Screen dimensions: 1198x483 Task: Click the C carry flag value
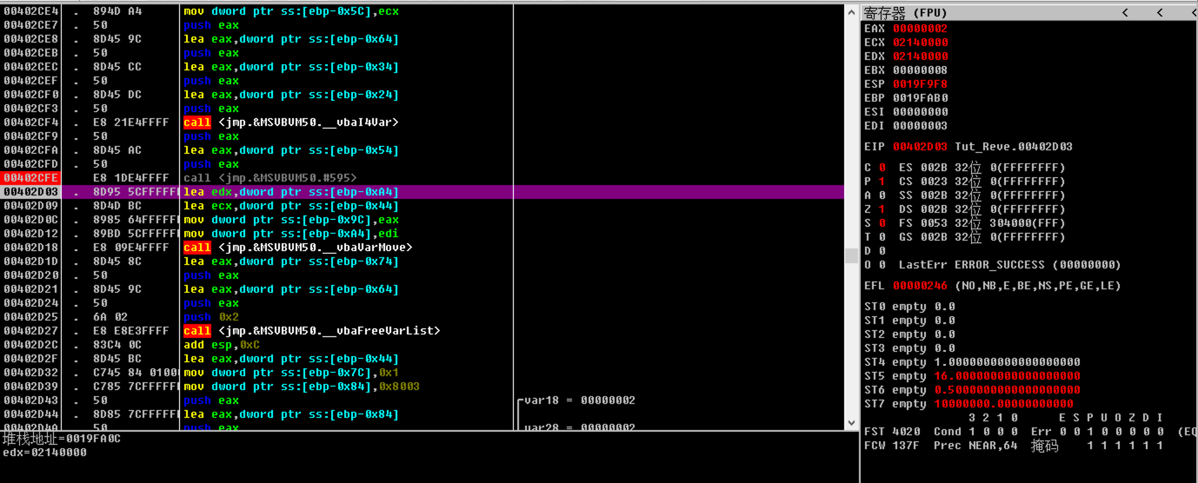(x=882, y=167)
